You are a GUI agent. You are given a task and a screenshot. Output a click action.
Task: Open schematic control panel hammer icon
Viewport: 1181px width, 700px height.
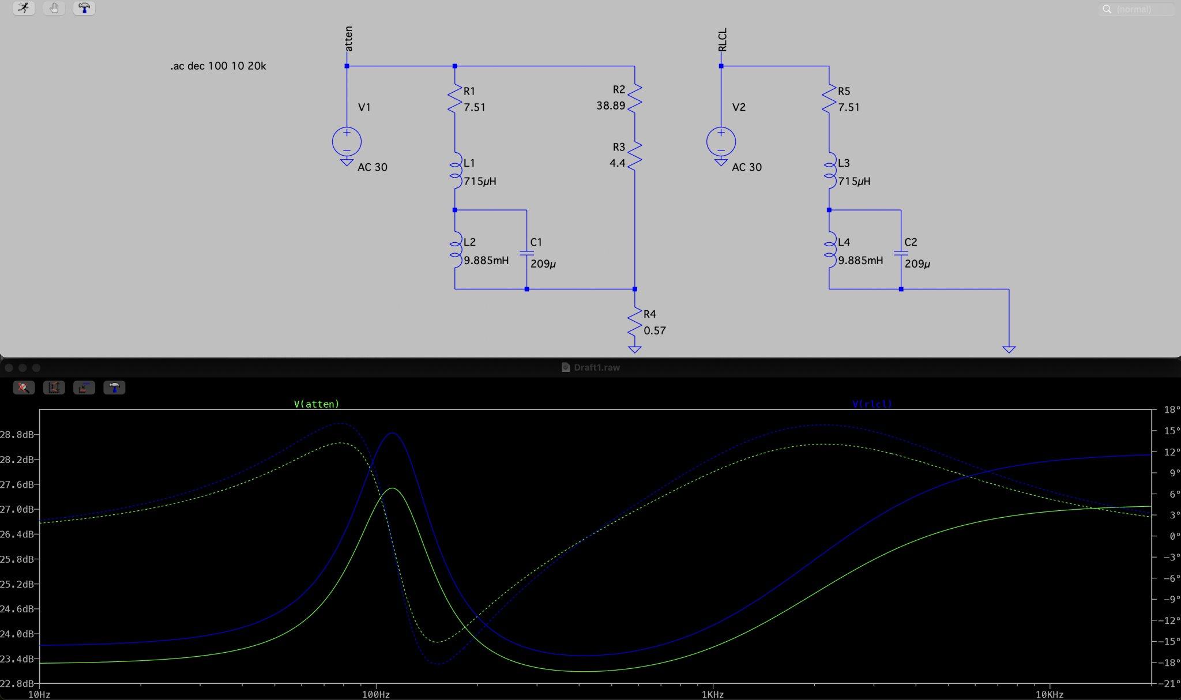tap(84, 8)
